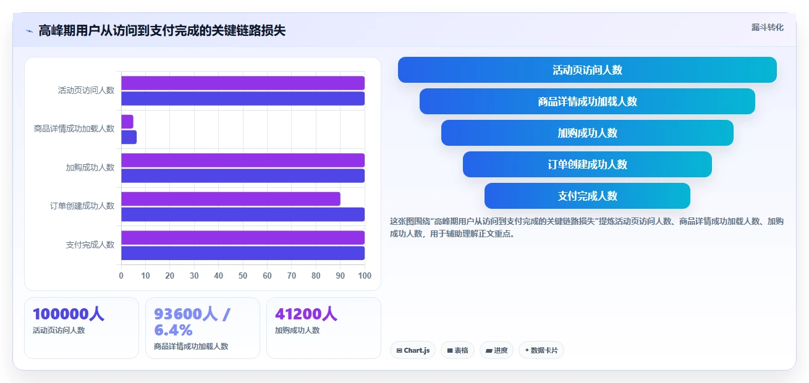Click the x-axis tick label 70

tap(292, 276)
